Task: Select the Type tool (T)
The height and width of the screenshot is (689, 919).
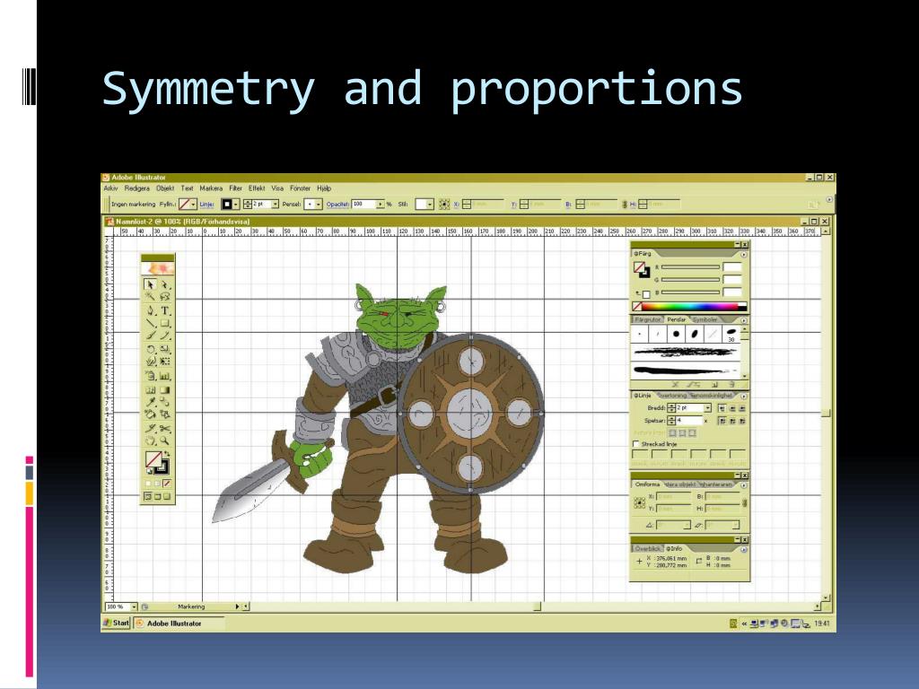Action: pyautogui.click(x=165, y=310)
